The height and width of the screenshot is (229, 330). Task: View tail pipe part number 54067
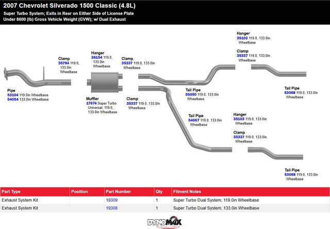pos(194,120)
